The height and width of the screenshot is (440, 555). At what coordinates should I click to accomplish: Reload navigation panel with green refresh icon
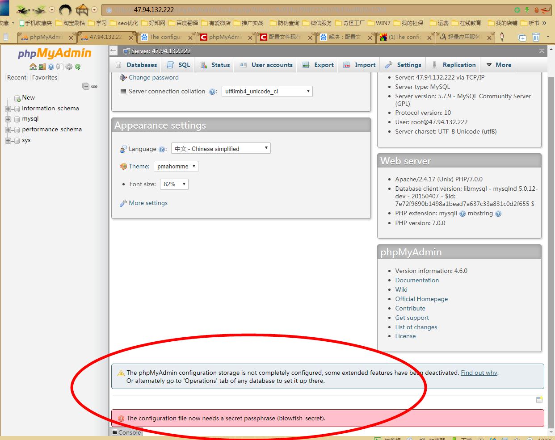78,67
